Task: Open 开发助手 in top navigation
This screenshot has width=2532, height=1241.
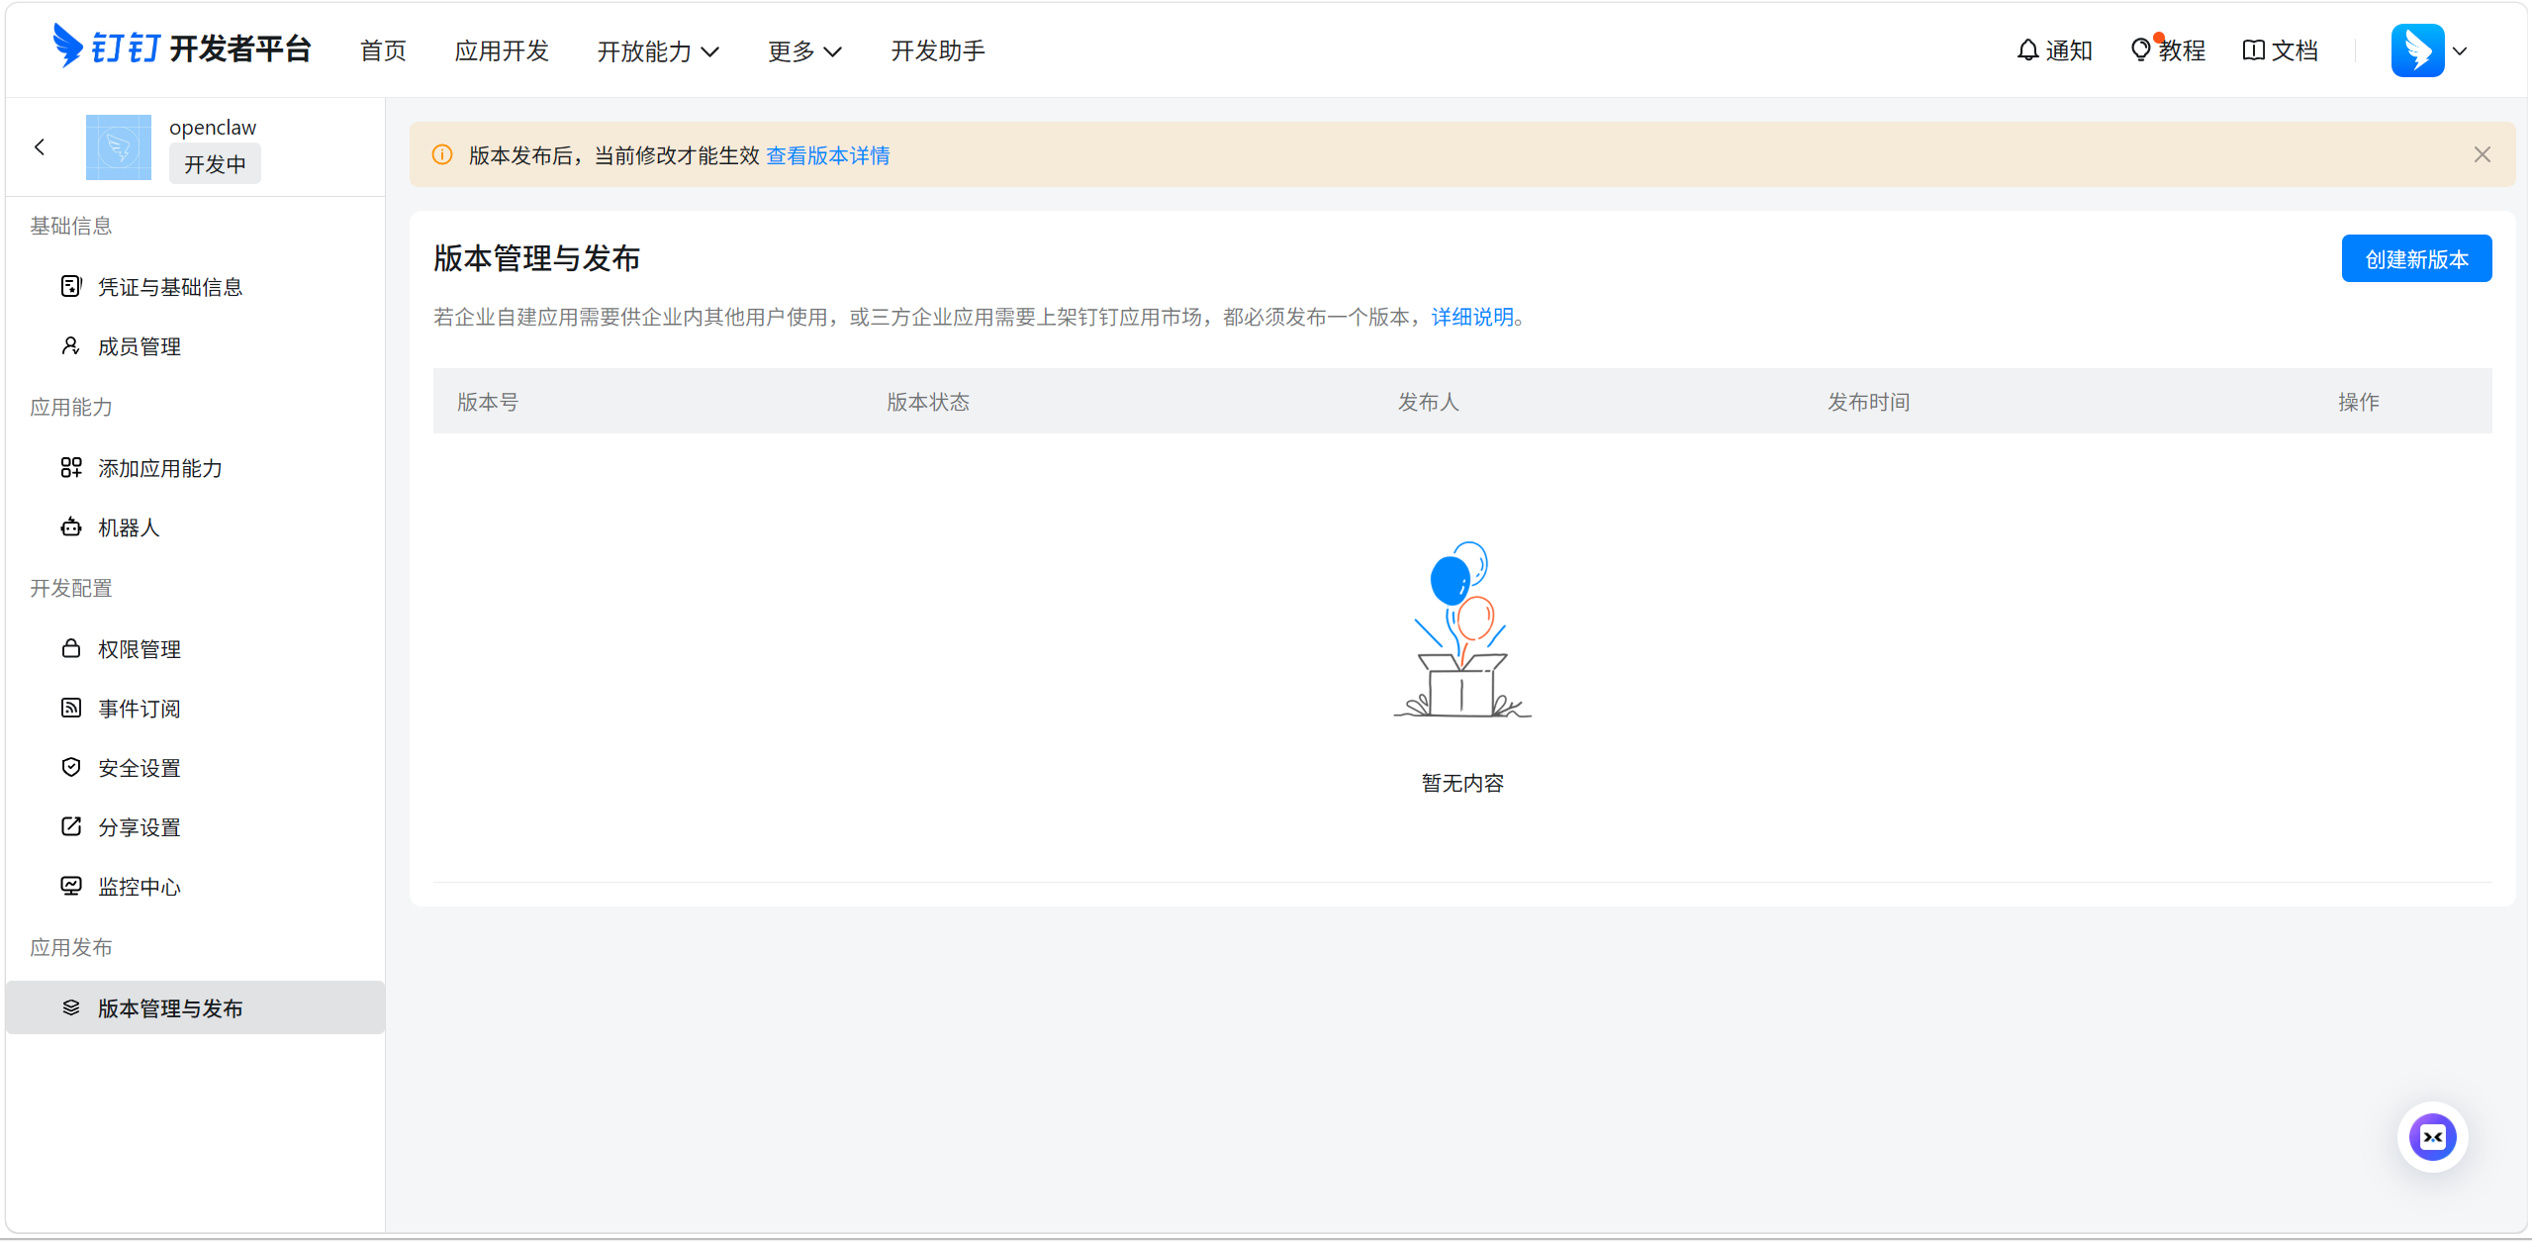Action: 937,51
